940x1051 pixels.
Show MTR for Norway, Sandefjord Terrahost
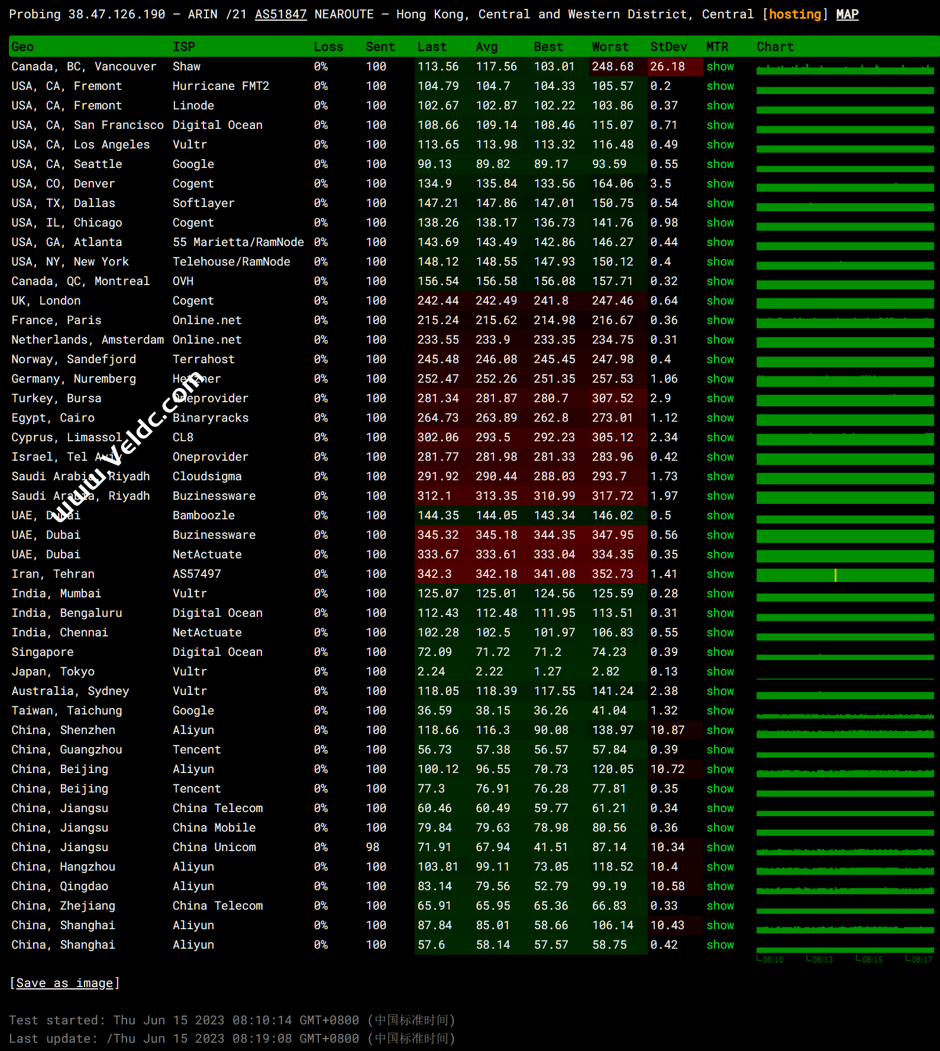(x=720, y=360)
